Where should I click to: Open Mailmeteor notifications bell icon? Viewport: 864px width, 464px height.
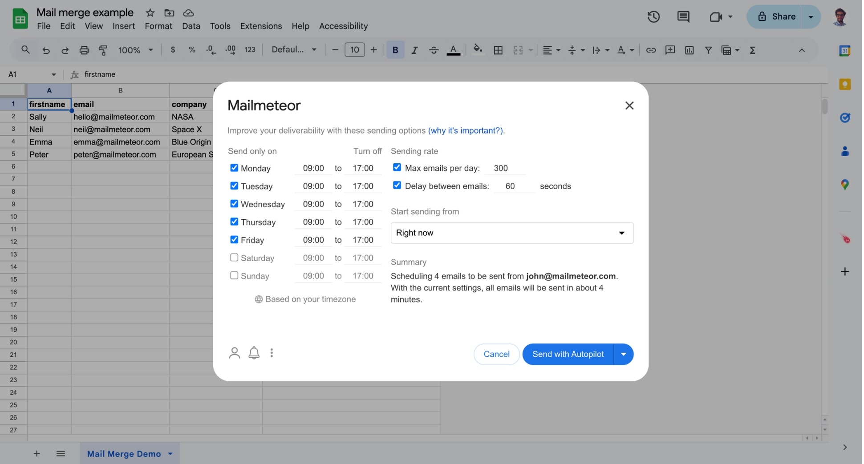(254, 353)
